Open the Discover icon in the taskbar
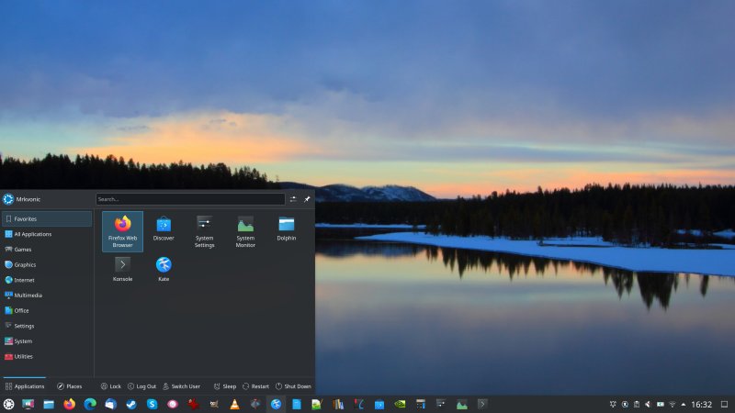 point(379,404)
